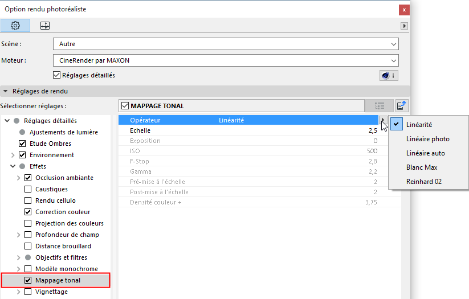
Task: Open the Moteur dropdown
Action: (226, 60)
